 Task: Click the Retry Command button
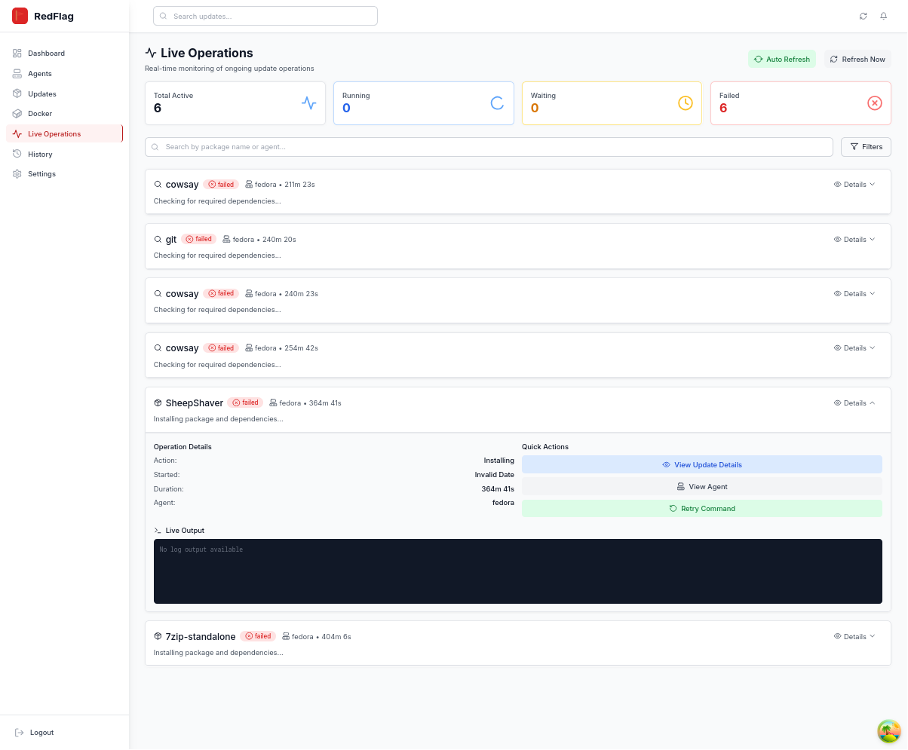(x=701, y=508)
